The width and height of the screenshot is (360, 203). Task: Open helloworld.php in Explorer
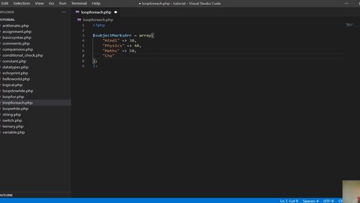tap(16, 79)
